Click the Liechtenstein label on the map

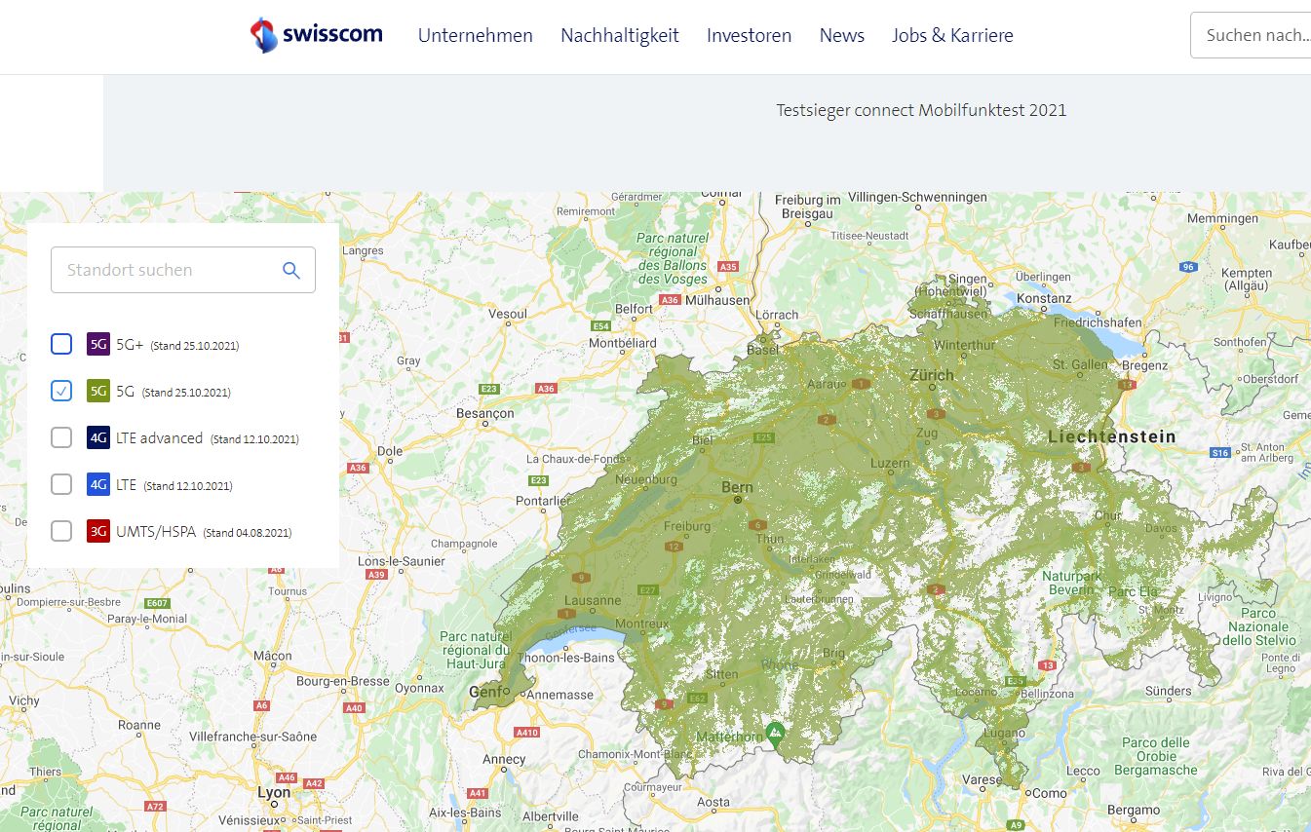(1112, 436)
